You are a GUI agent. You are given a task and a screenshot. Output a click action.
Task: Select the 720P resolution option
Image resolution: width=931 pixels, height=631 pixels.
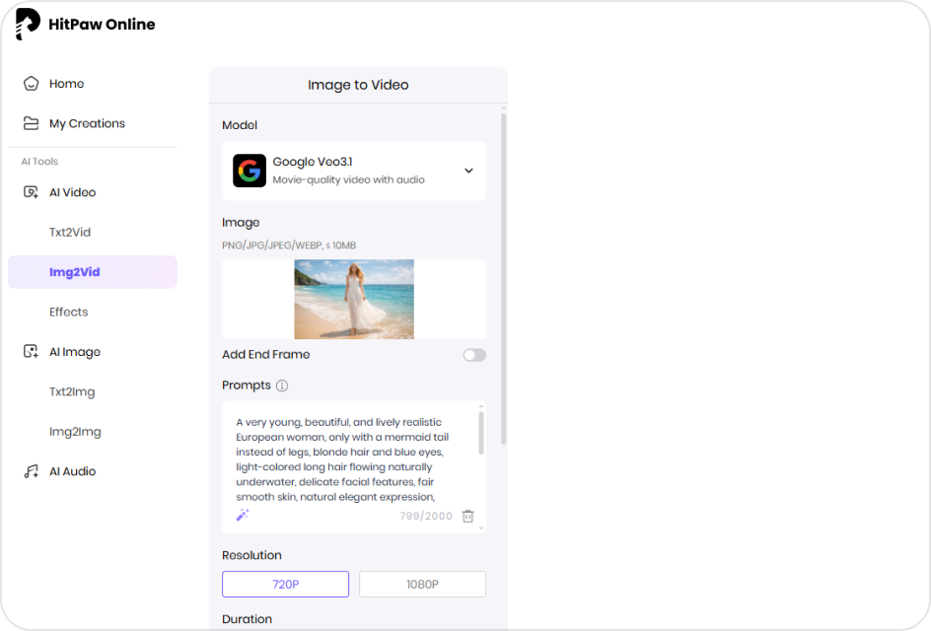[284, 584]
